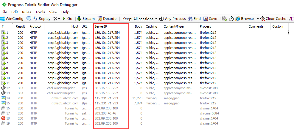Sort by Process column header
The width and height of the screenshot is (294, 129).
coord(223,26)
